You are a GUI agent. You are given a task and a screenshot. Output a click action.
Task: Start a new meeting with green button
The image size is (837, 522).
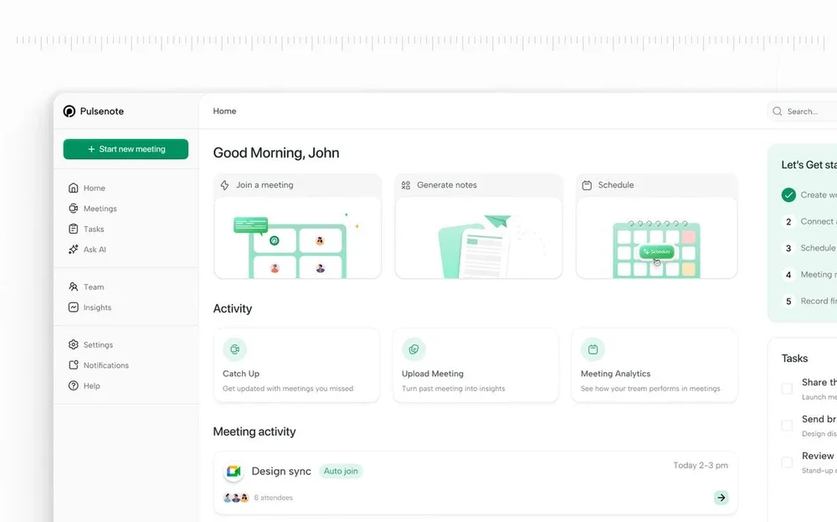pyautogui.click(x=126, y=149)
